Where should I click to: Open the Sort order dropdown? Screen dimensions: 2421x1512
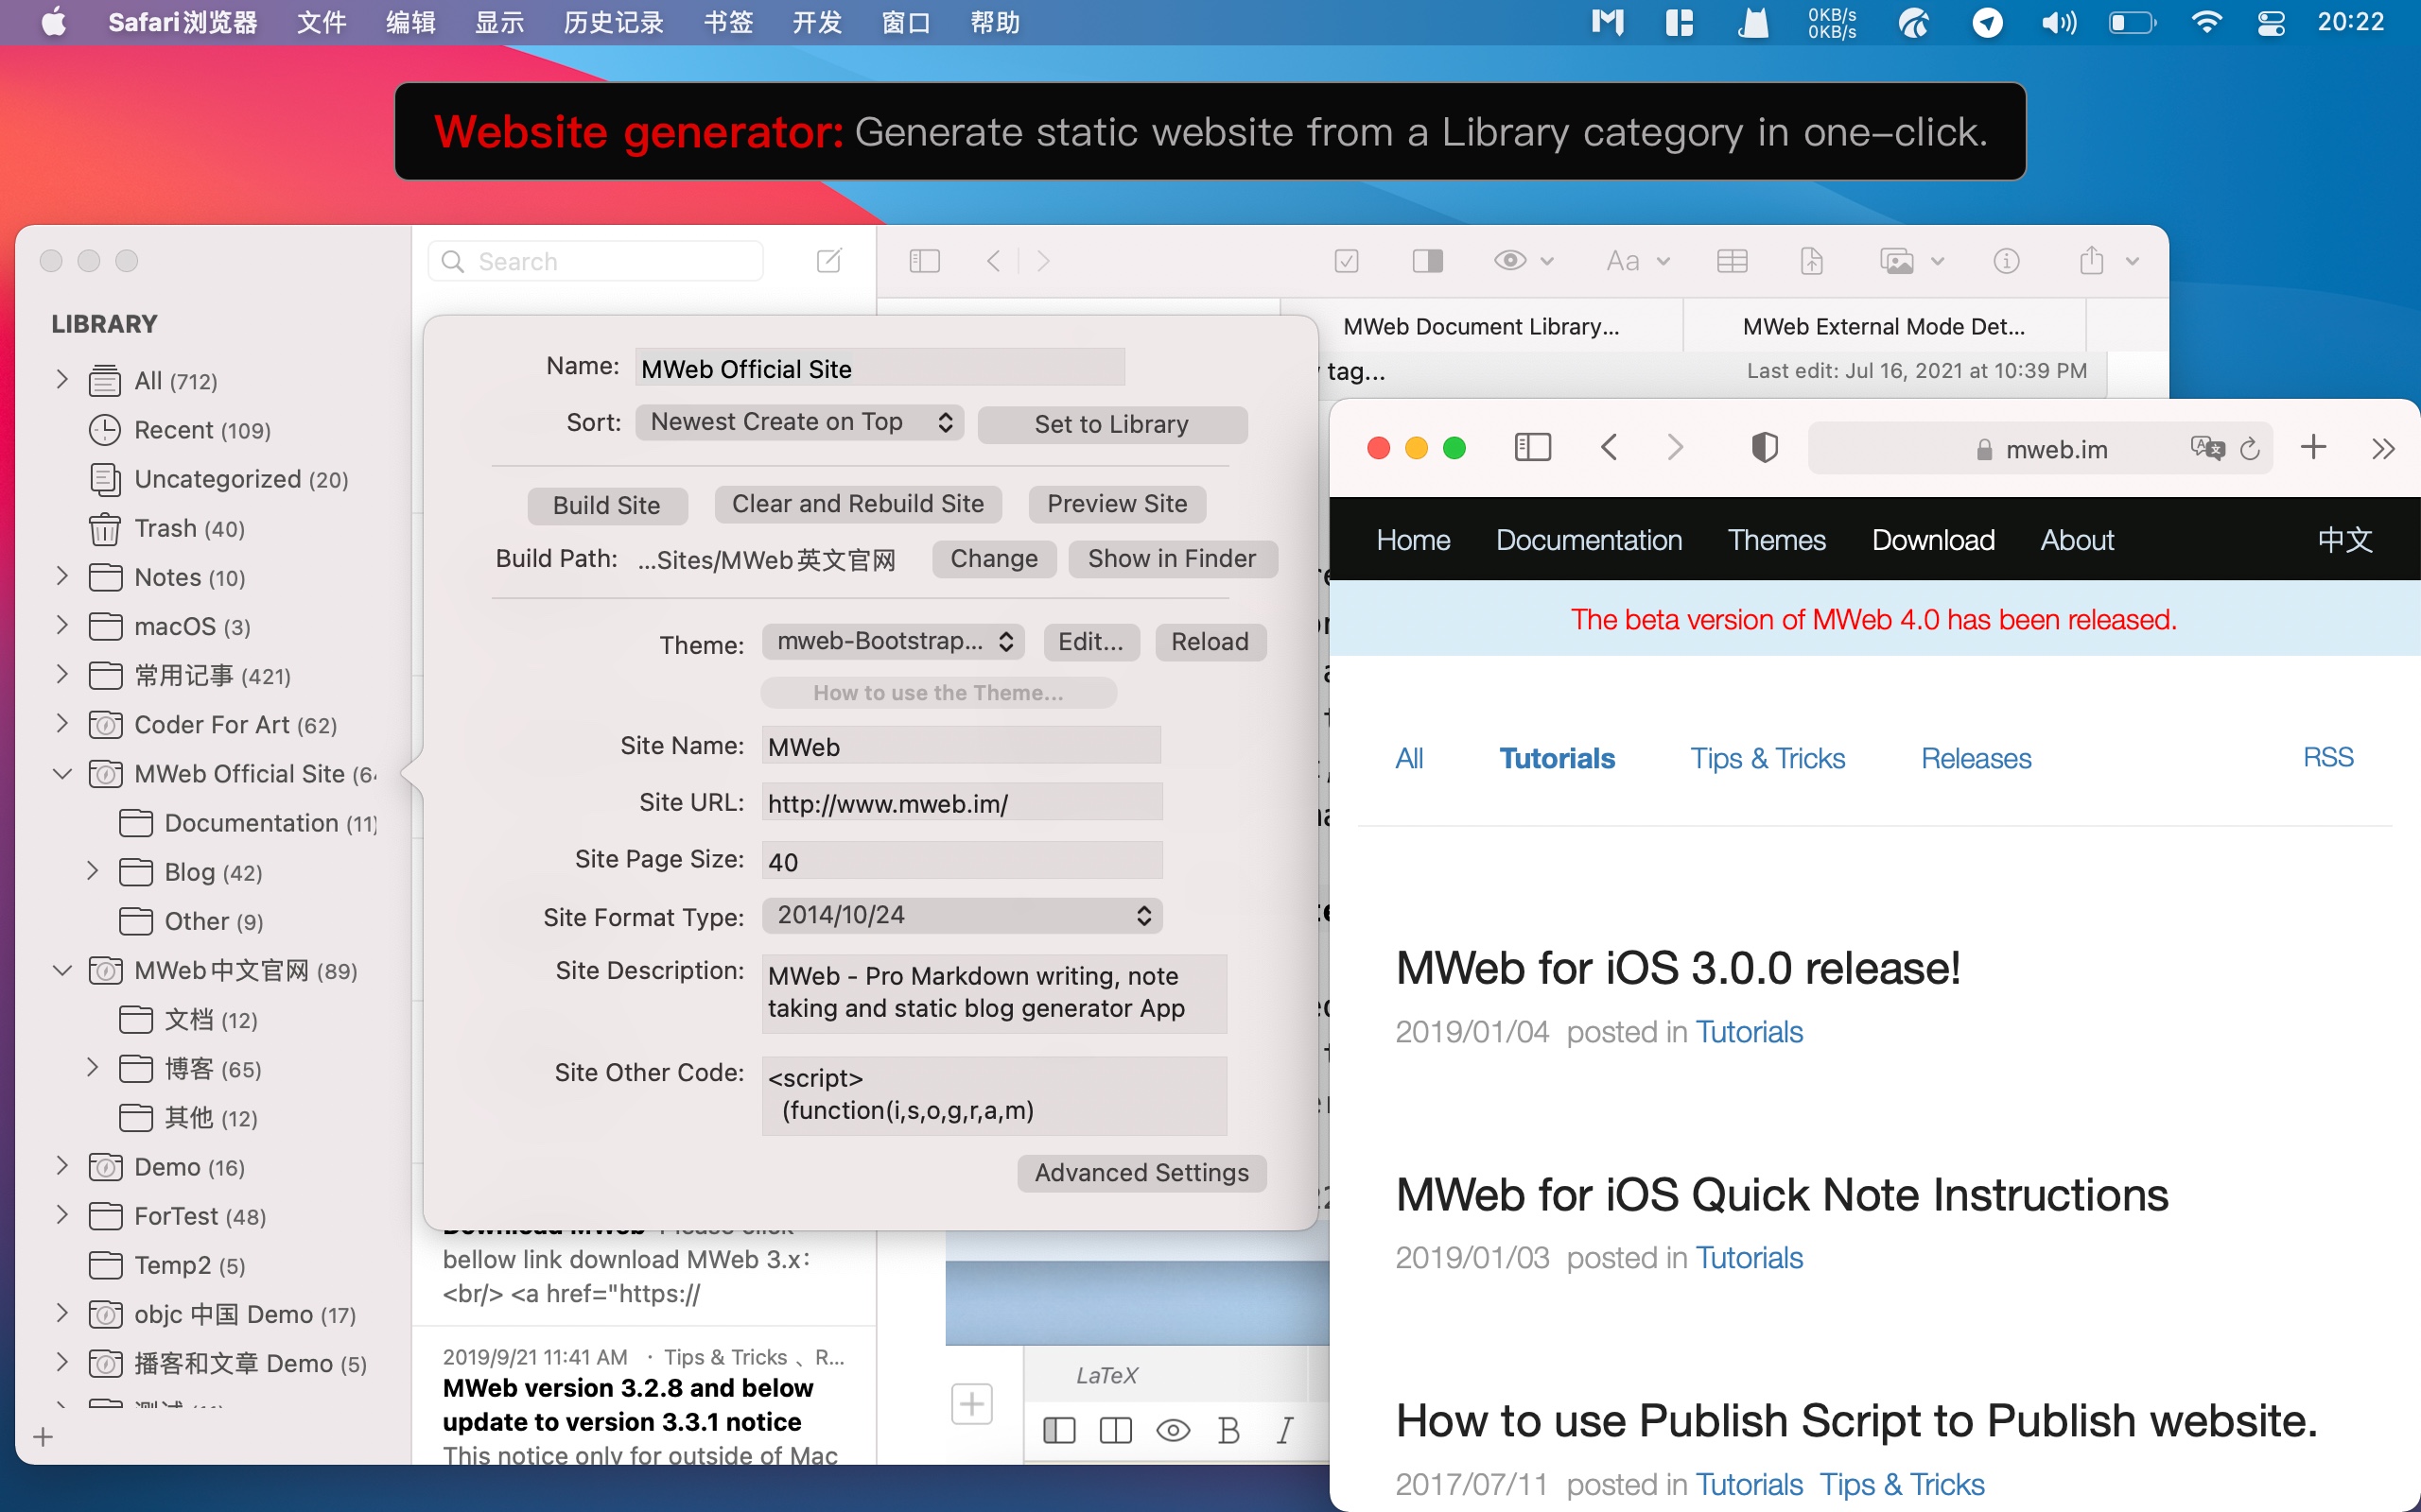(799, 422)
